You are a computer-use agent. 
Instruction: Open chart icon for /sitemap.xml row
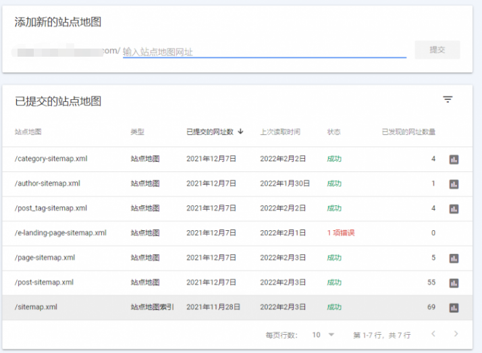tap(454, 308)
